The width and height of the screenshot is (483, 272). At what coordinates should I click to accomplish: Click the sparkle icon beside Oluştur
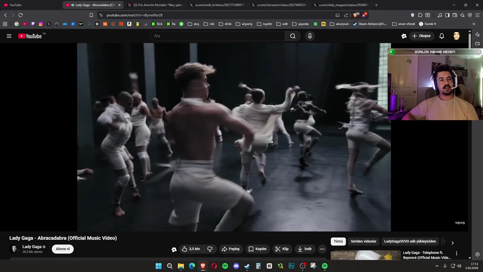pos(404,36)
